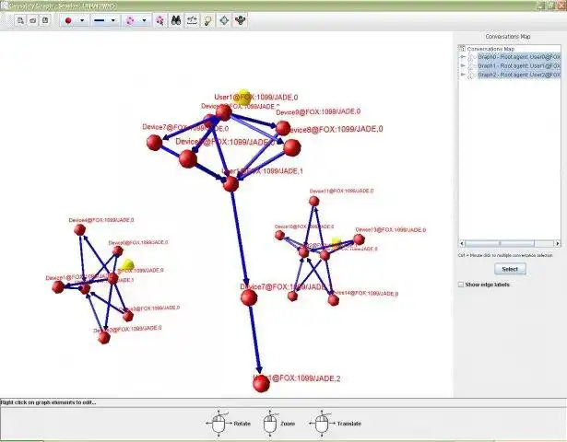
Task: Click the binoculars search icon
Action: 176,20
